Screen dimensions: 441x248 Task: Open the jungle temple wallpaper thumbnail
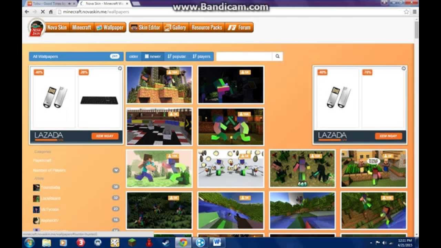(x=159, y=85)
